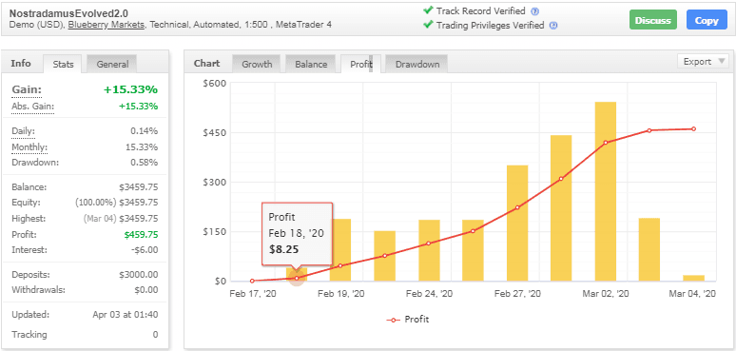Click green checkmark for Track Record Verified

(x=428, y=10)
